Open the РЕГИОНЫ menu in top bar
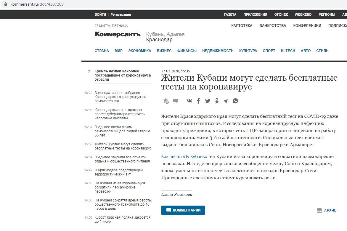347x231 pixels. pos(327,14)
